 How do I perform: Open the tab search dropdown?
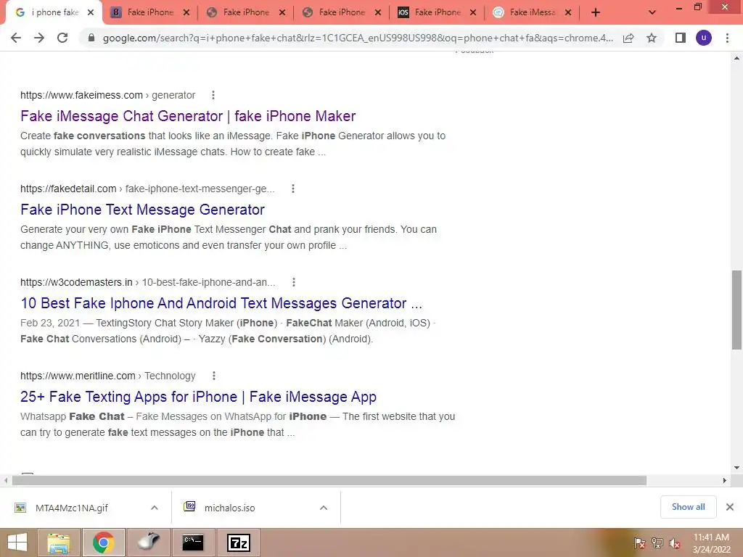tap(652, 13)
